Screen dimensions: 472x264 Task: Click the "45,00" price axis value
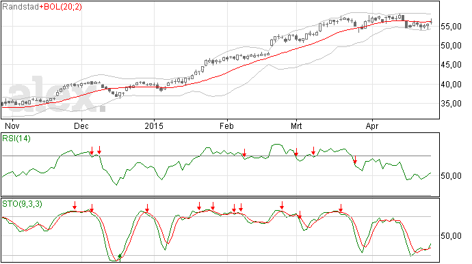(x=451, y=65)
